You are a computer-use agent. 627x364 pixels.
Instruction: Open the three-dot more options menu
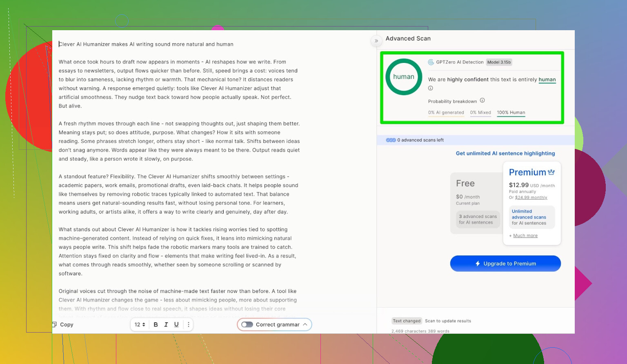pyautogui.click(x=188, y=324)
